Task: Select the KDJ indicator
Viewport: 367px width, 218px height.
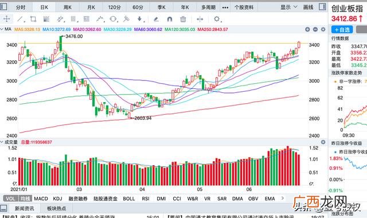Action: pos(57,198)
